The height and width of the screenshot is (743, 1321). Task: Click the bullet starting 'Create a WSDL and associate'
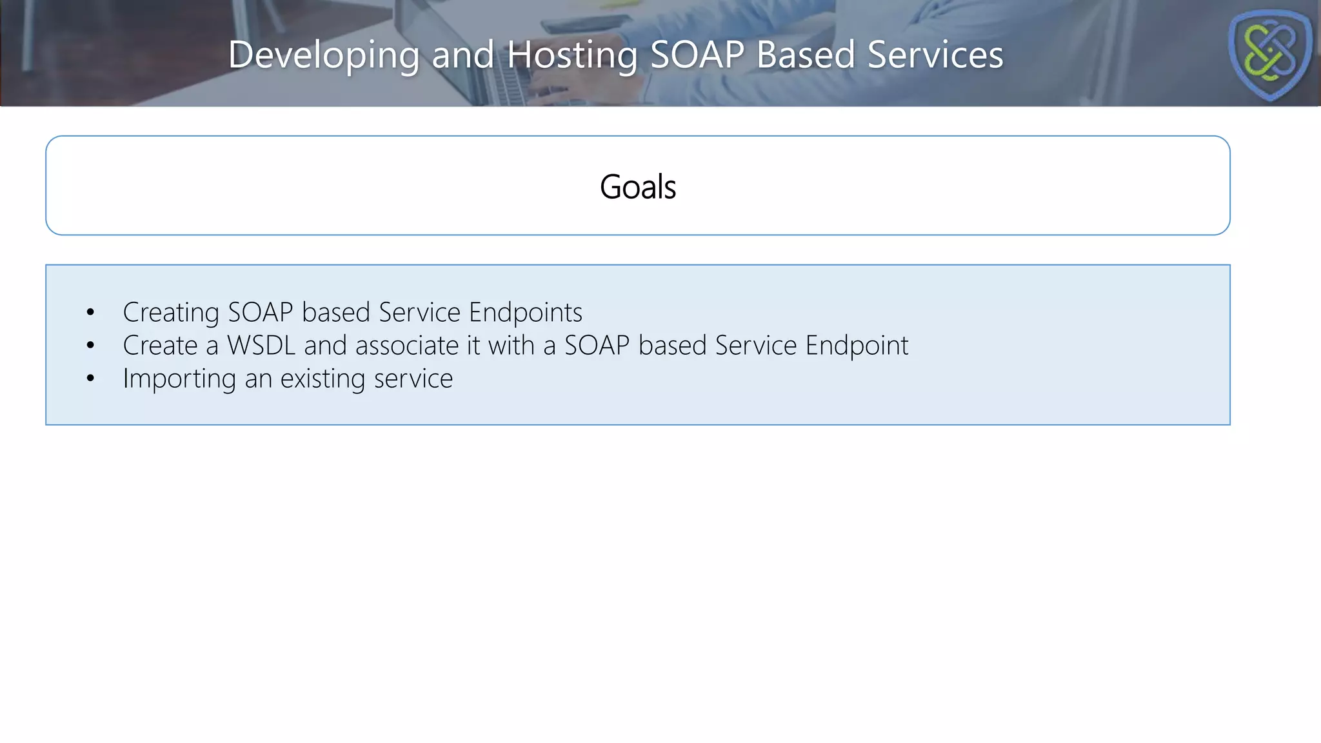tap(515, 346)
